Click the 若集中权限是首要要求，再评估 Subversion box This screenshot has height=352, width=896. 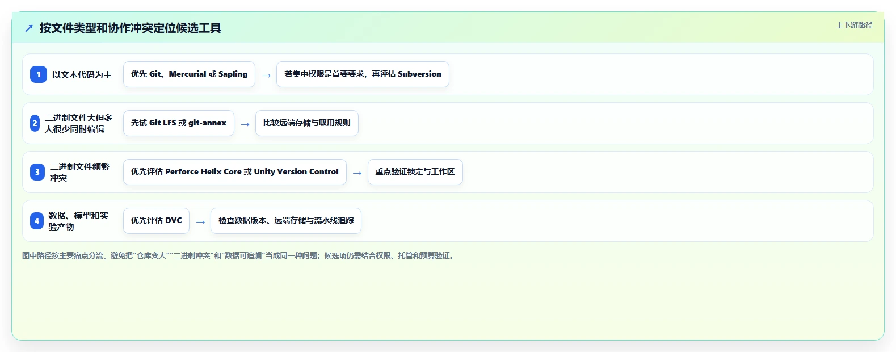pos(363,74)
